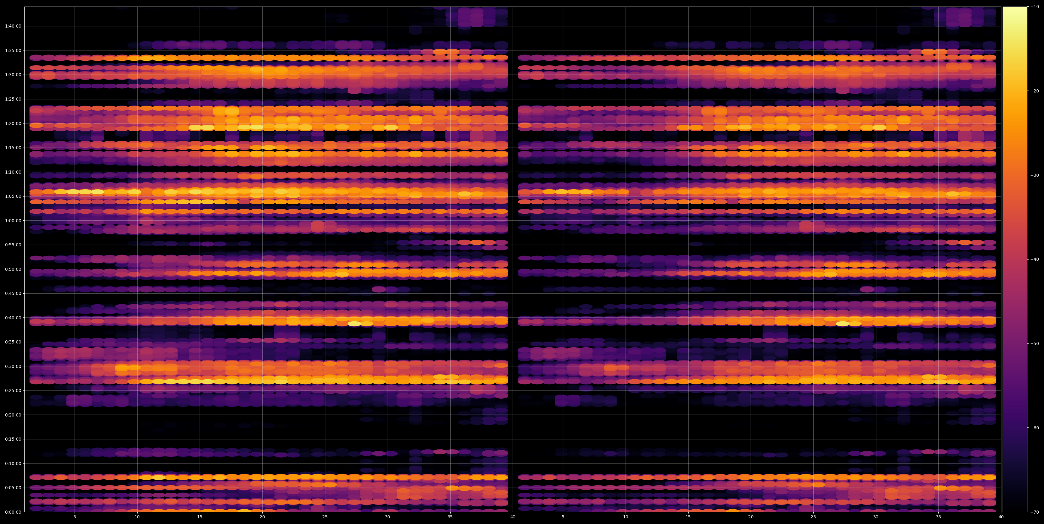Select the 0:55:00 time axis label
Screen dimensions: 1044x524
click(13, 245)
